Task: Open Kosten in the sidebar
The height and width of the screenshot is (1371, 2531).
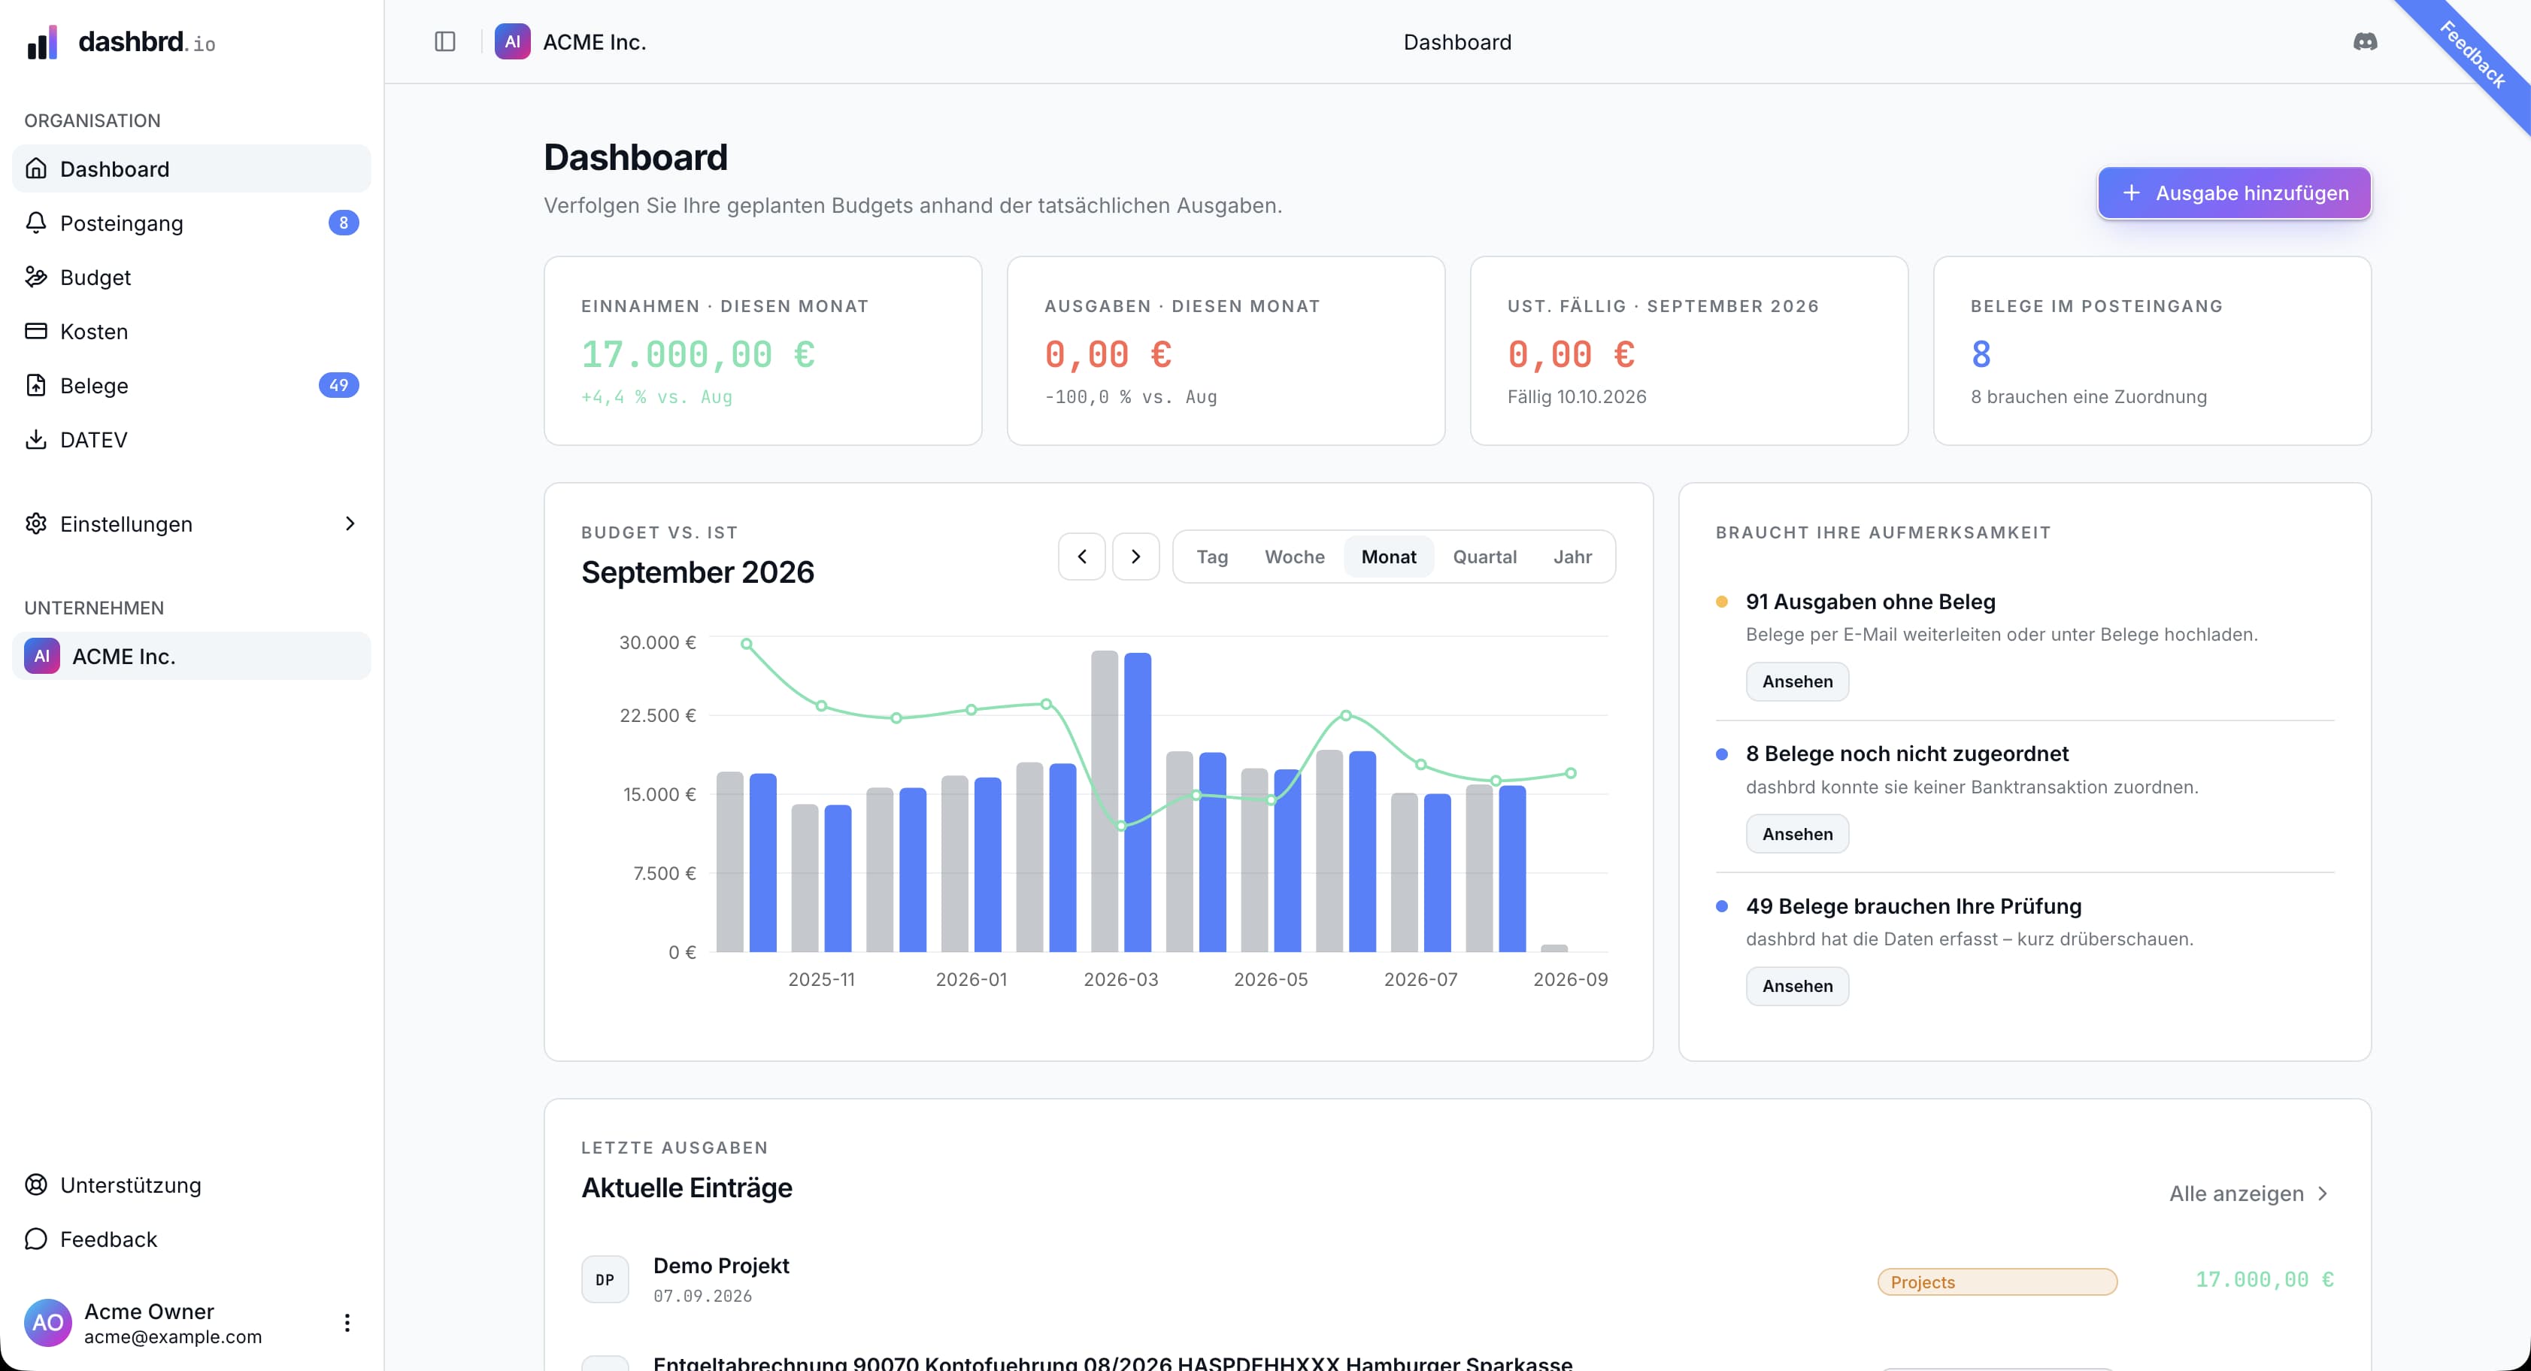Action: point(192,331)
